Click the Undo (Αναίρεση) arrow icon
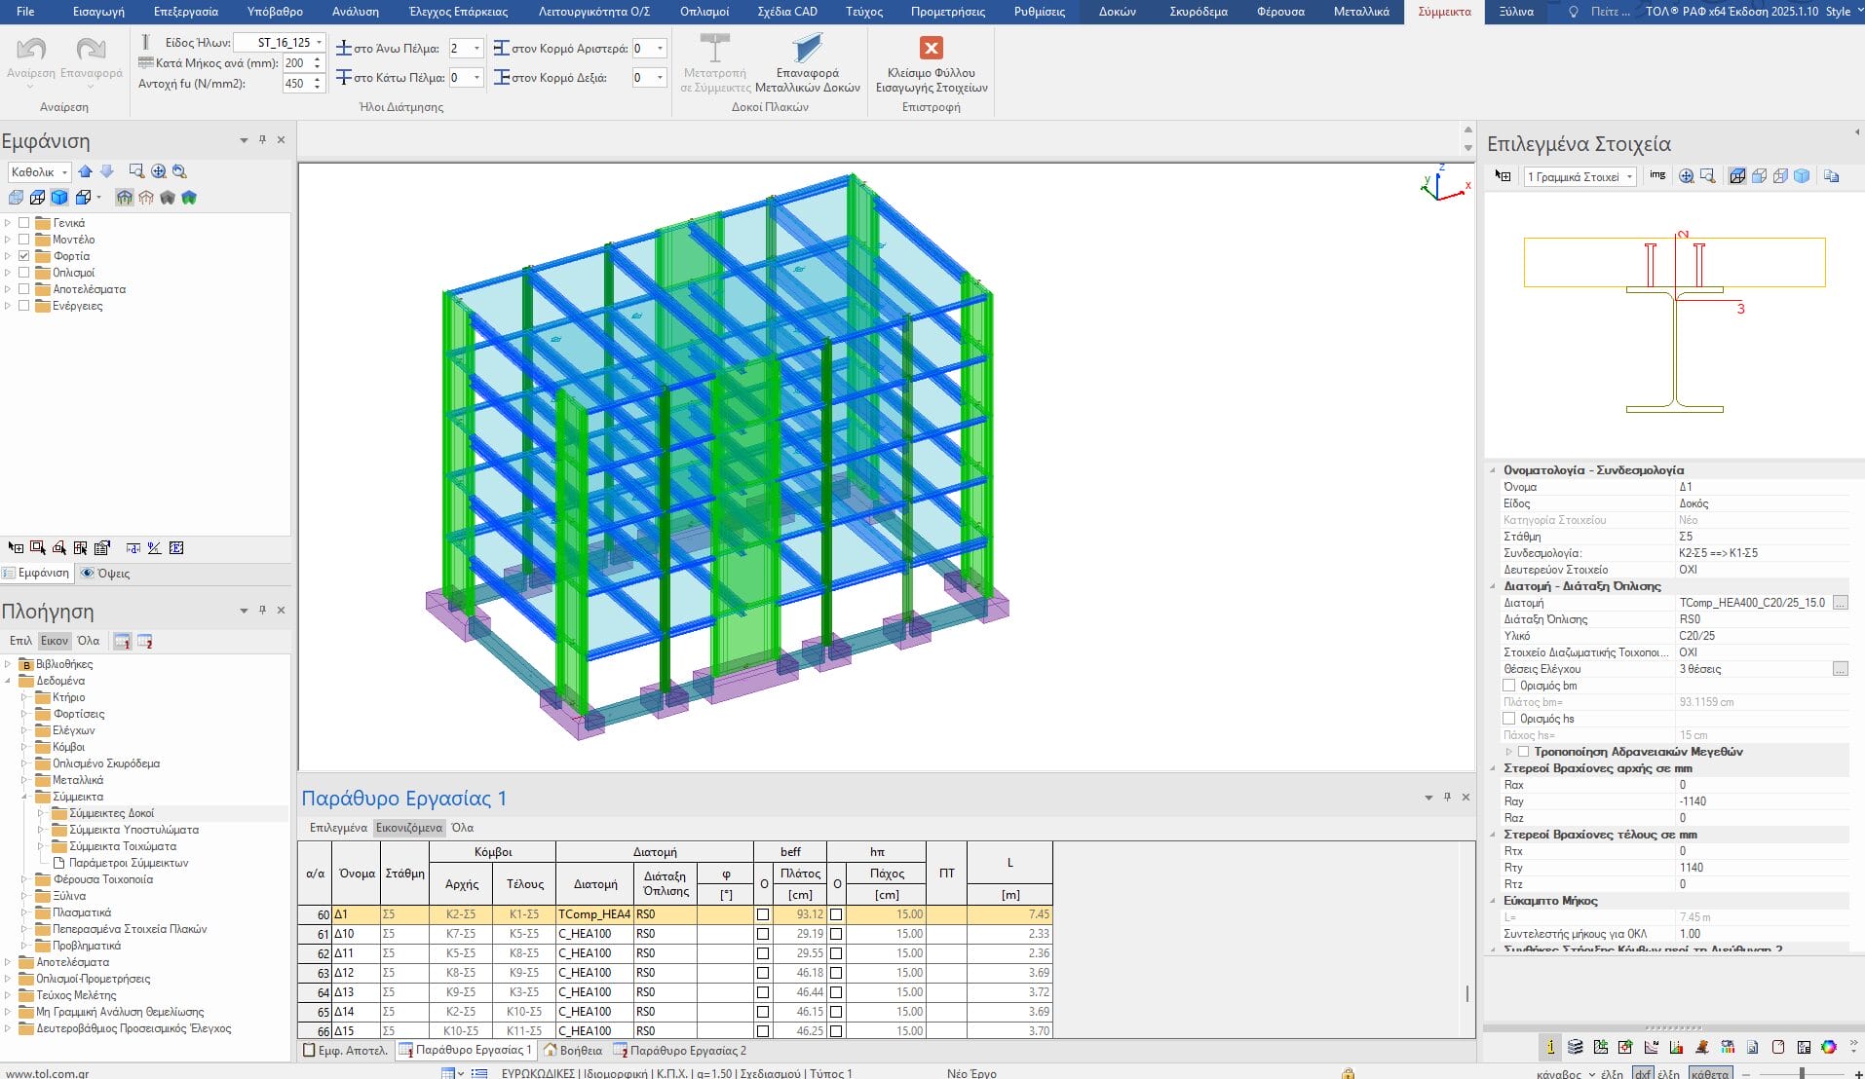 [x=31, y=49]
